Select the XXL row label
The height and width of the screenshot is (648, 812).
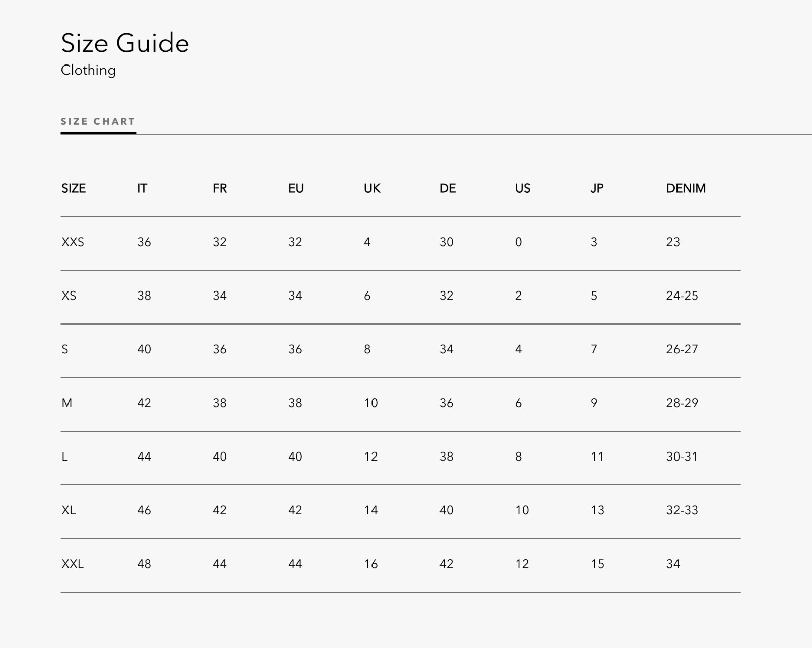73,564
